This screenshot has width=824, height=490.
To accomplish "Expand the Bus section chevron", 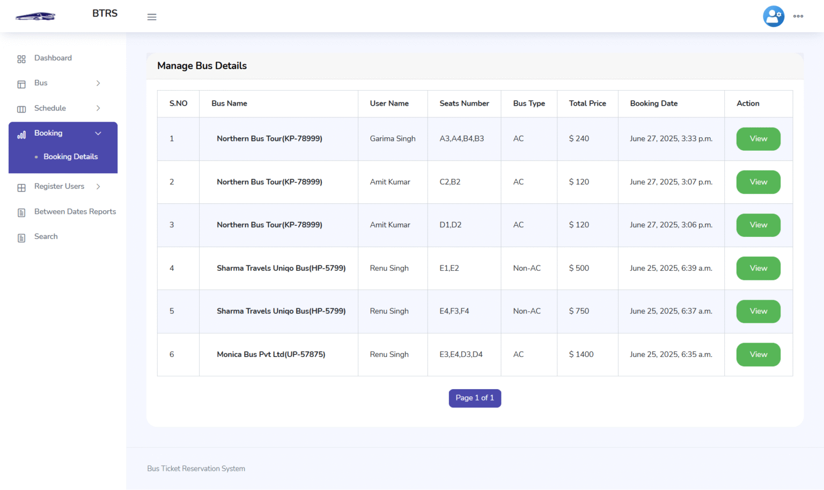I will click(x=98, y=83).
